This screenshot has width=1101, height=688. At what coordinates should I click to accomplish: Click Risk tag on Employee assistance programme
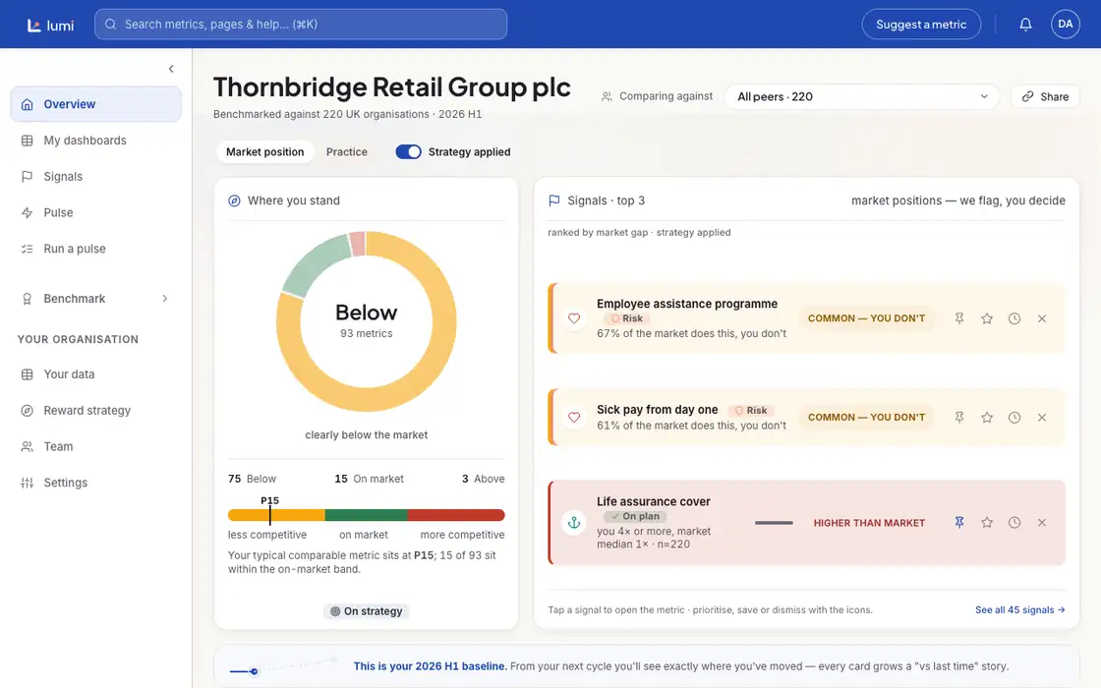tap(626, 318)
